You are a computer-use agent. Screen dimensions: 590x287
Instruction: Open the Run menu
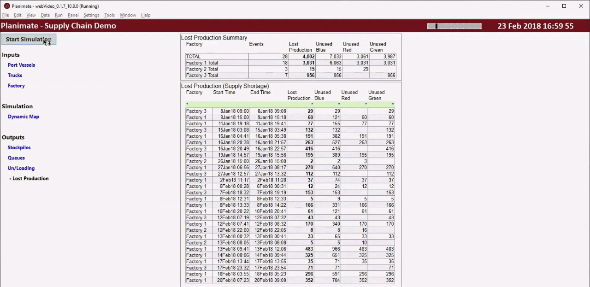(59, 15)
